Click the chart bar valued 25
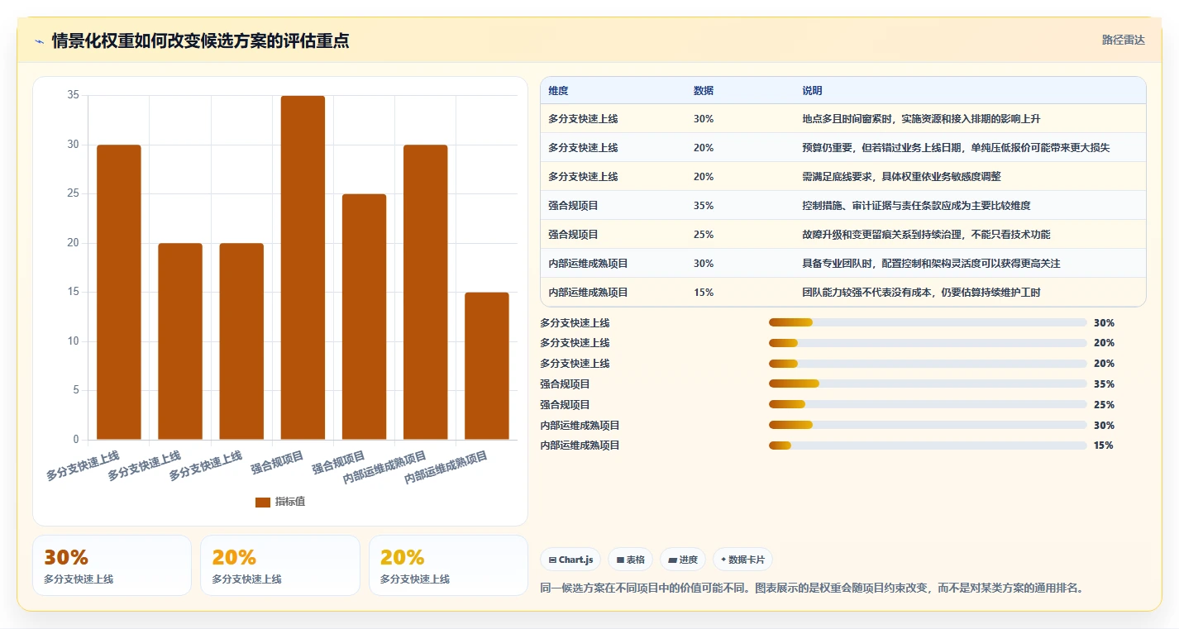Image resolution: width=1179 pixels, height=629 pixels. [364, 317]
